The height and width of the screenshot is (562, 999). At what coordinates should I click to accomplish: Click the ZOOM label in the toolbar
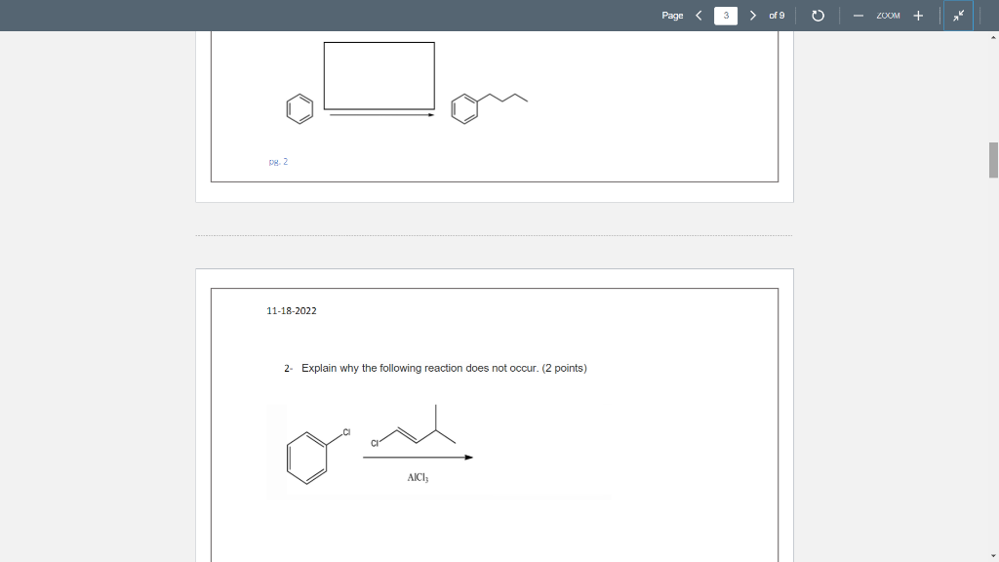tap(888, 16)
